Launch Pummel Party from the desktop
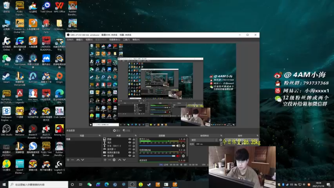This screenshot has width=334, height=188. point(46,26)
